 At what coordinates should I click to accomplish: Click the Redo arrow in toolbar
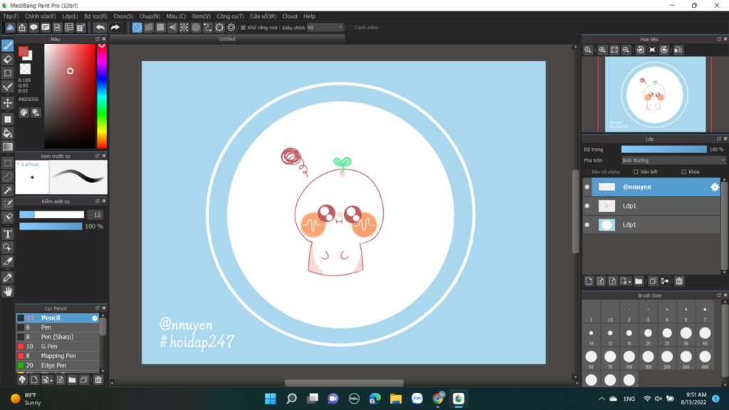[x=115, y=28]
